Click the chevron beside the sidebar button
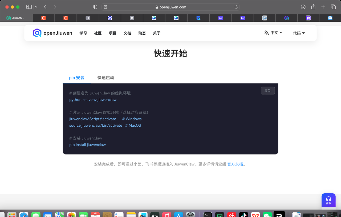 [x=36, y=7]
